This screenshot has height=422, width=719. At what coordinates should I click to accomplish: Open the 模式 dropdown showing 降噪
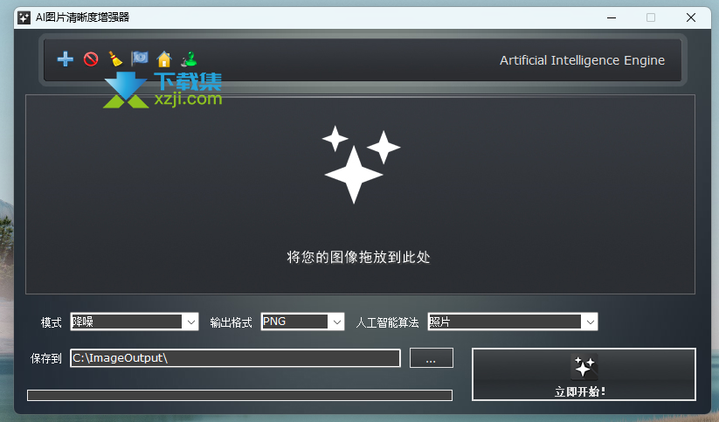point(135,322)
